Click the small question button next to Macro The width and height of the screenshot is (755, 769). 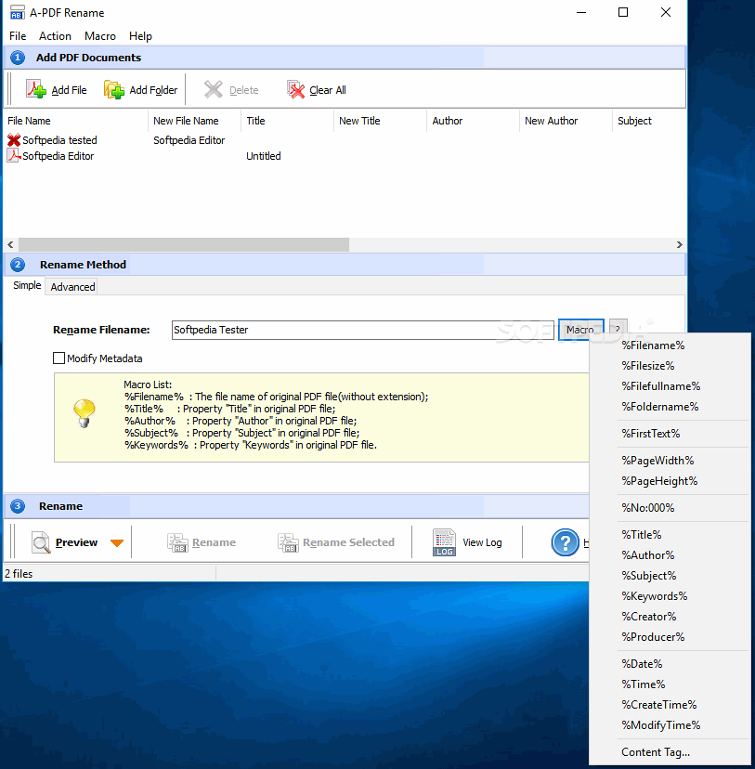618,329
